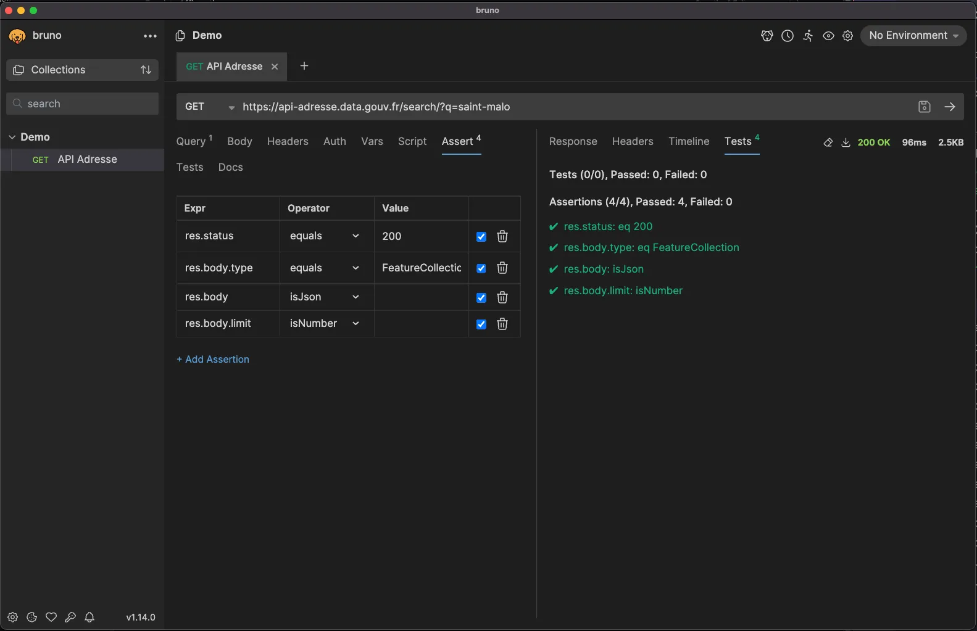Click the save request icon

(924, 107)
